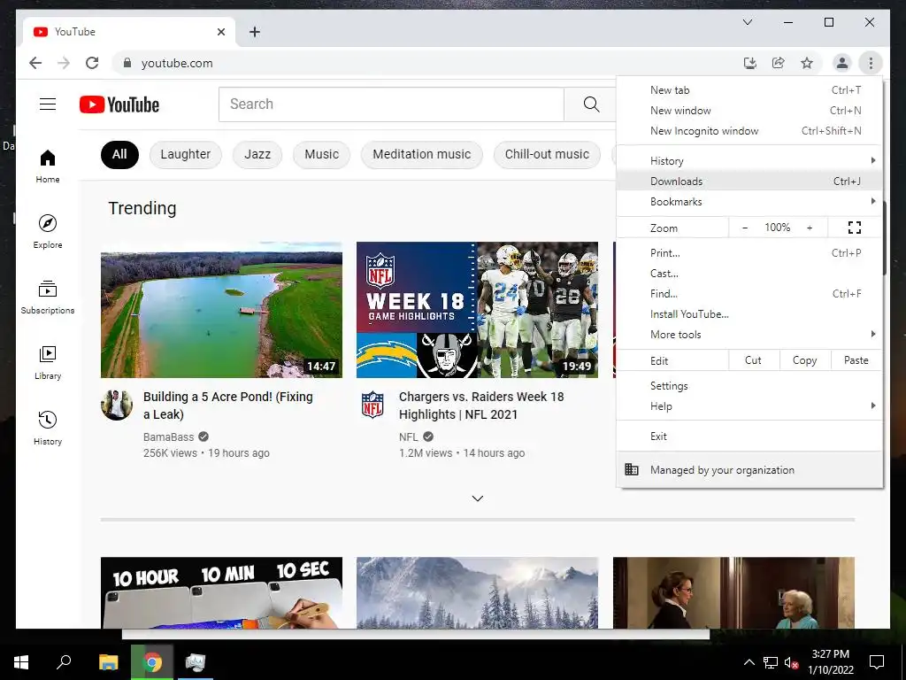Select Print... menu item
906x680 pixels.
(x=749, y=252)
